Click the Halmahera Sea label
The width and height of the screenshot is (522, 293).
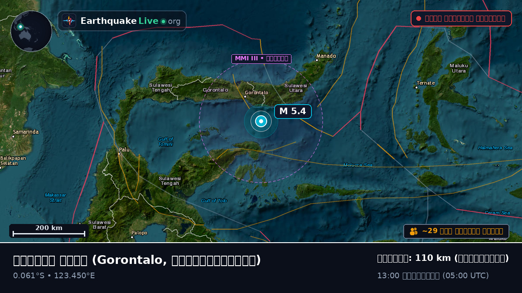[495, 148]
